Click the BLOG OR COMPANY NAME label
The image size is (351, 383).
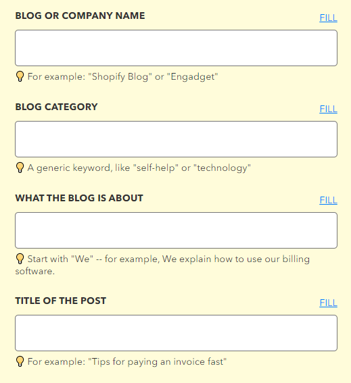coord(80,16)
